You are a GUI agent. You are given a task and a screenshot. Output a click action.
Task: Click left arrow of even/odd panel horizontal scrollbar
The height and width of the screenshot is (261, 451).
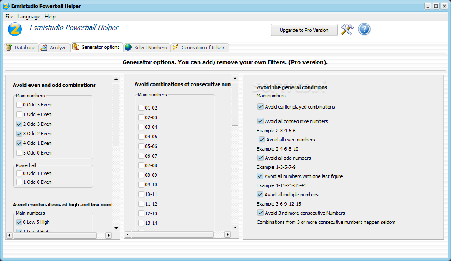tap(9, 235)
